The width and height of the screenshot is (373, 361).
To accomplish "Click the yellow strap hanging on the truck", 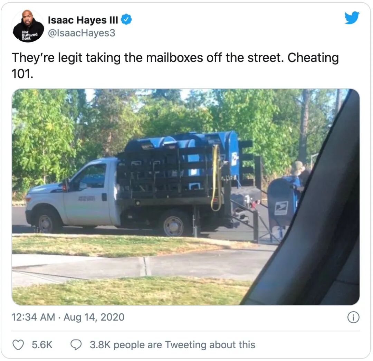I will (216, 178).
